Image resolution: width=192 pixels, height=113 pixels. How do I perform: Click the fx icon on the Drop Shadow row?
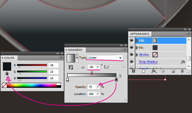click(x=183, y=62)
